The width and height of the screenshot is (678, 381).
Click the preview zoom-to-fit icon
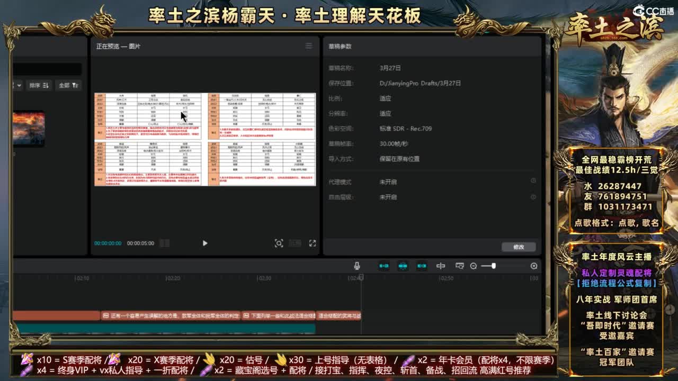coord(279,243)
